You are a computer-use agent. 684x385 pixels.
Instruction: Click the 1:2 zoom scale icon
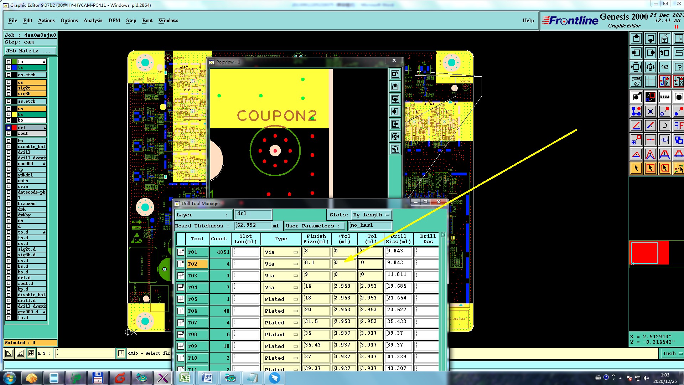[x=664, y=67]
